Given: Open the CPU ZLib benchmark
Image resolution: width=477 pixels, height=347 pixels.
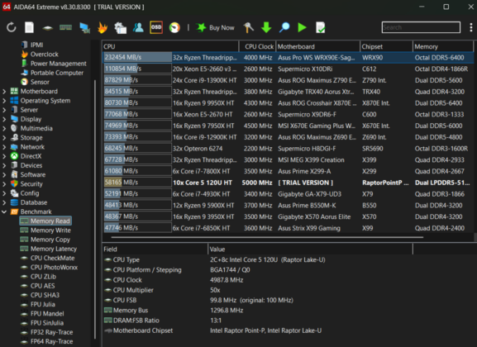Looking at the screenshot, I should [38, 277].
